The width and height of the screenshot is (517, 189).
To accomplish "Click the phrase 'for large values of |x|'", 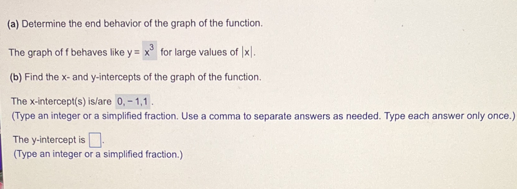I will point(200,52).
